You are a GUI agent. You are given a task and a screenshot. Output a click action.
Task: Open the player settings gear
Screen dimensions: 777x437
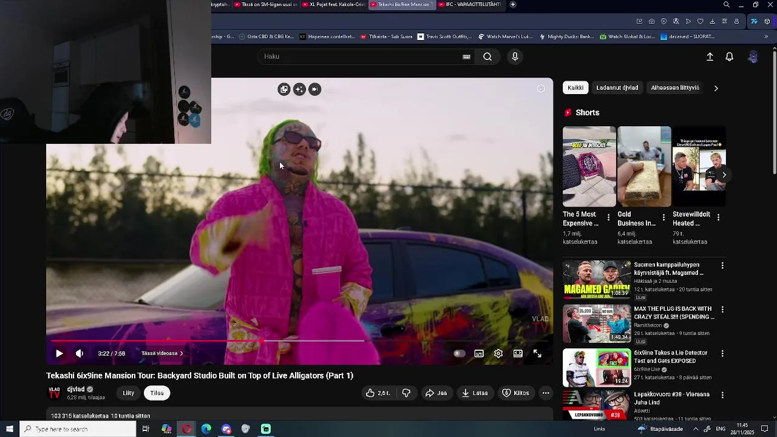(498, 353)
